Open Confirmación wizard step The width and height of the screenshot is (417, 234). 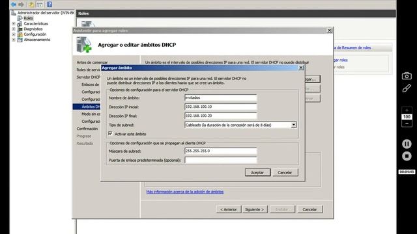click(87, 129)
